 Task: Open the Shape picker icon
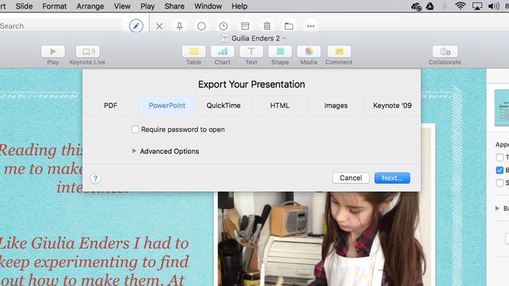point(280,52)
